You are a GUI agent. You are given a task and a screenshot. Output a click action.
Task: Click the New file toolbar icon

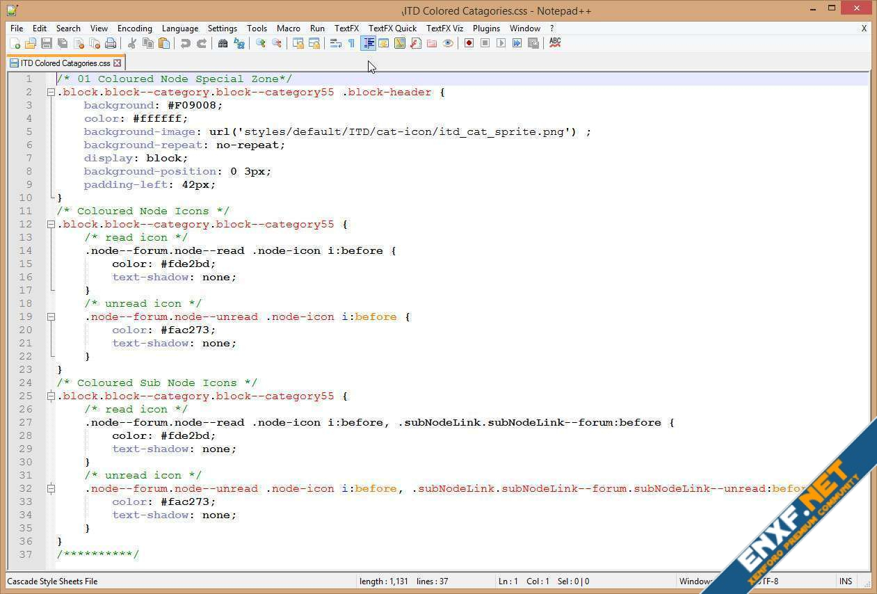[x=15, y=43]
